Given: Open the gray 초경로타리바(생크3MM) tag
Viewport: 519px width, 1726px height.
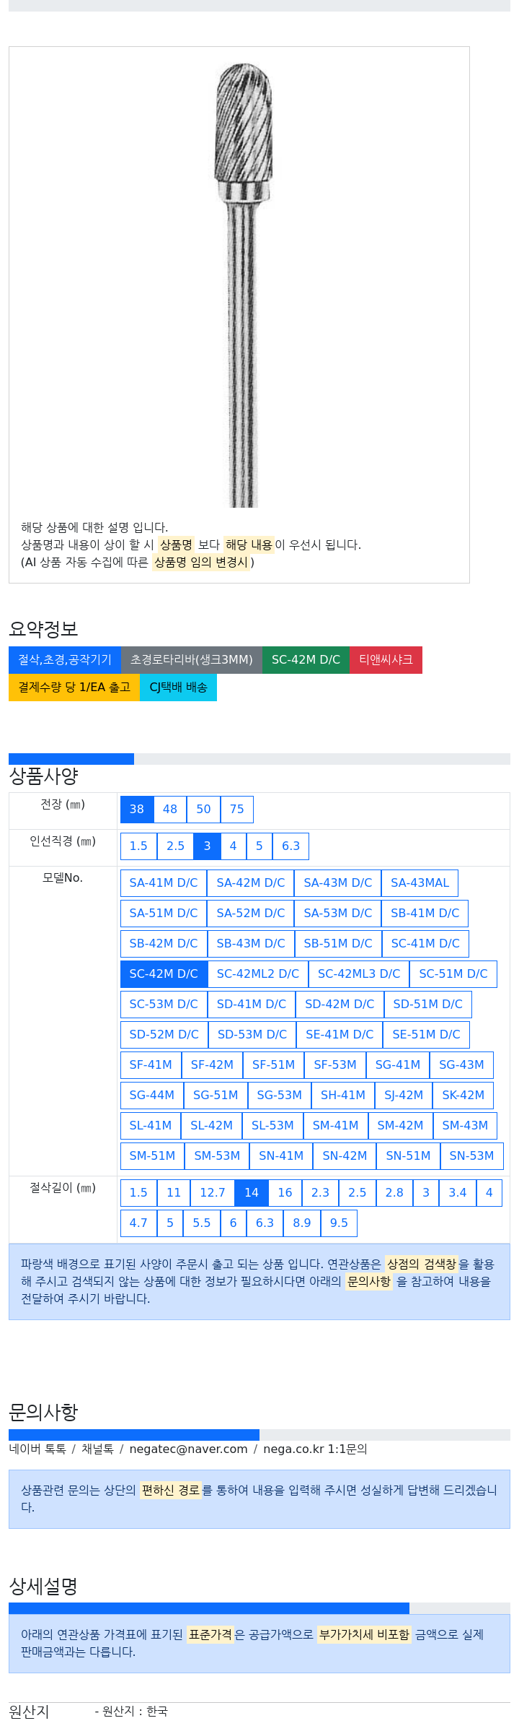Looking at the screenshot, I should click(192, 660).
